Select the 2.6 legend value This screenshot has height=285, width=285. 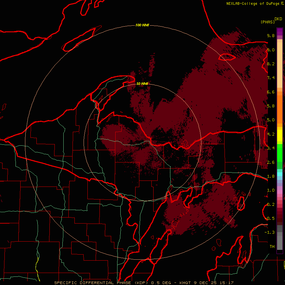(271, 162)
